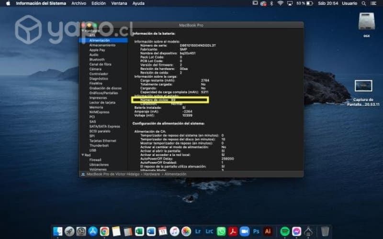Select Apple Pay in the sidebar

click(97, 50)
